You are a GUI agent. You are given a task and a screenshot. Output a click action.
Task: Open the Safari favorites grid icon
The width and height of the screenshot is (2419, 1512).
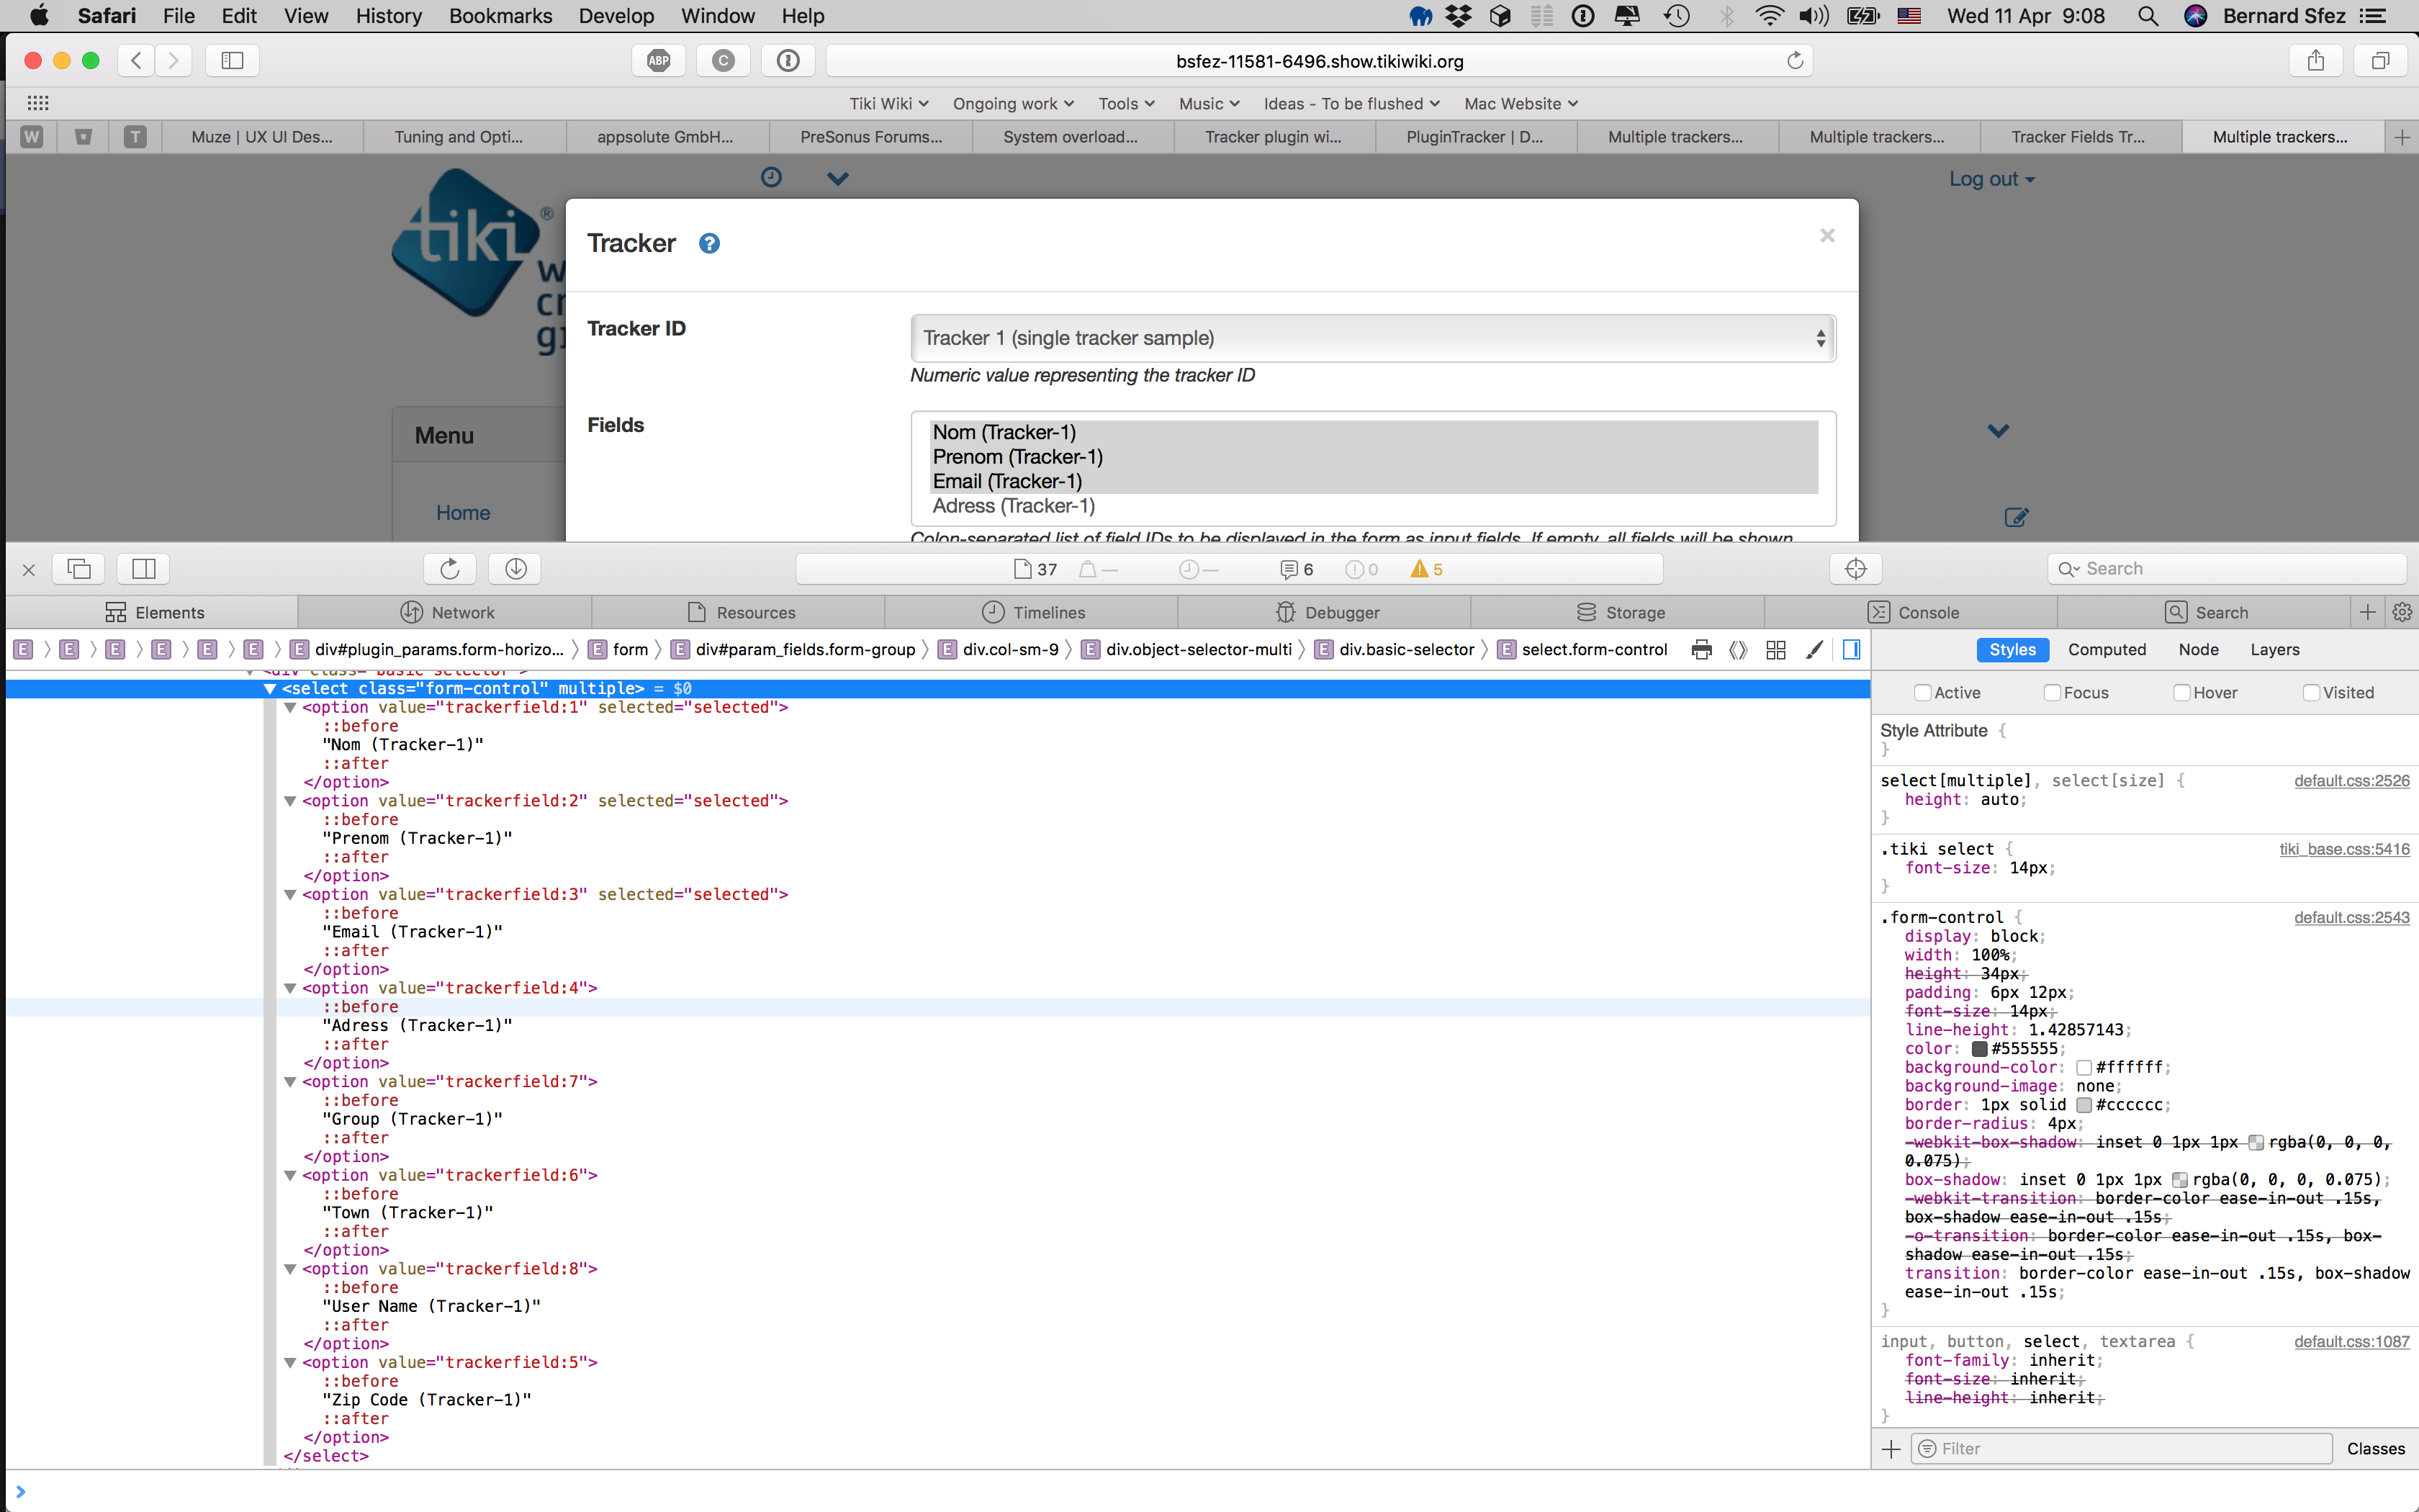[x=38, y=103]
